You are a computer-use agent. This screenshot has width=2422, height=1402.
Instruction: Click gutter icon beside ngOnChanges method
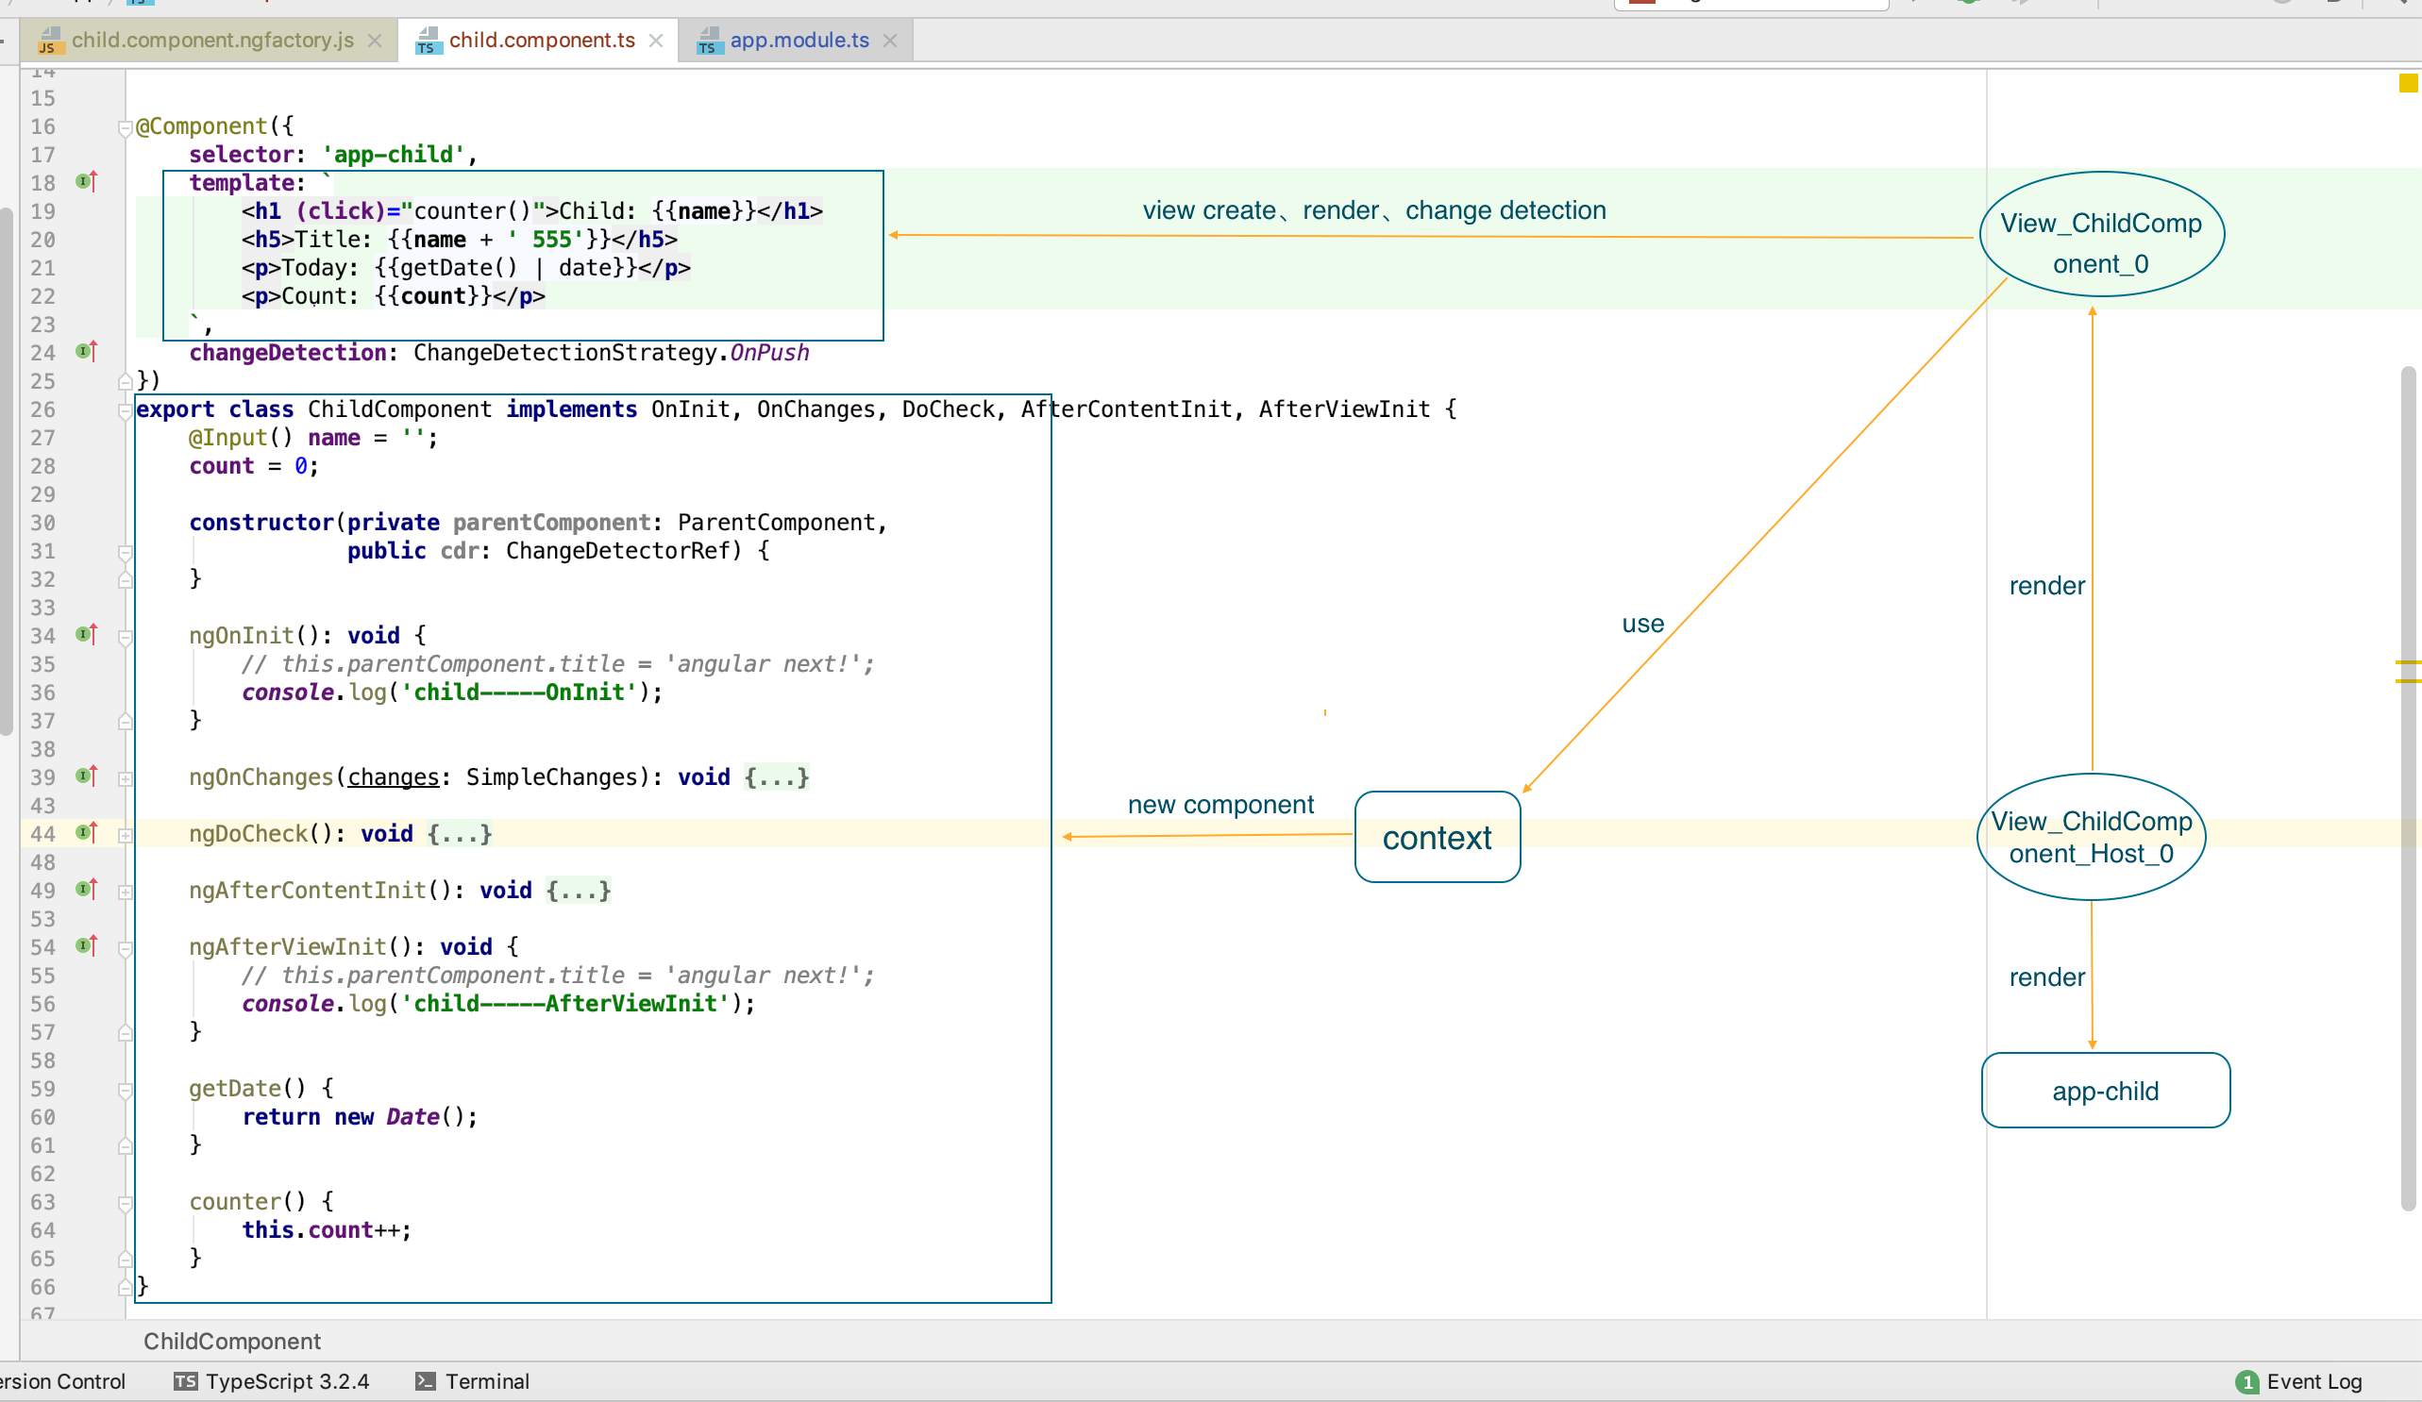[87, 776]
